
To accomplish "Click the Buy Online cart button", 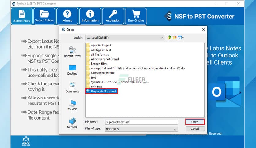I will 136,16.
